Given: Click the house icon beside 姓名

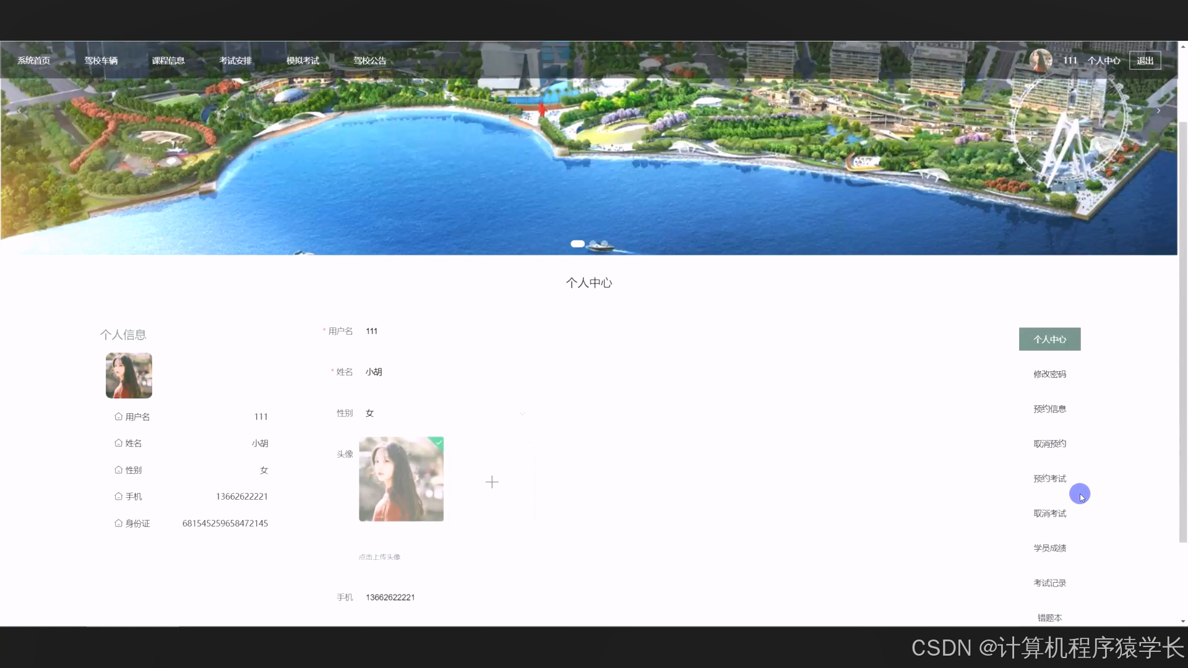Looking at the screenshot, I should click(x=118, y=443).
